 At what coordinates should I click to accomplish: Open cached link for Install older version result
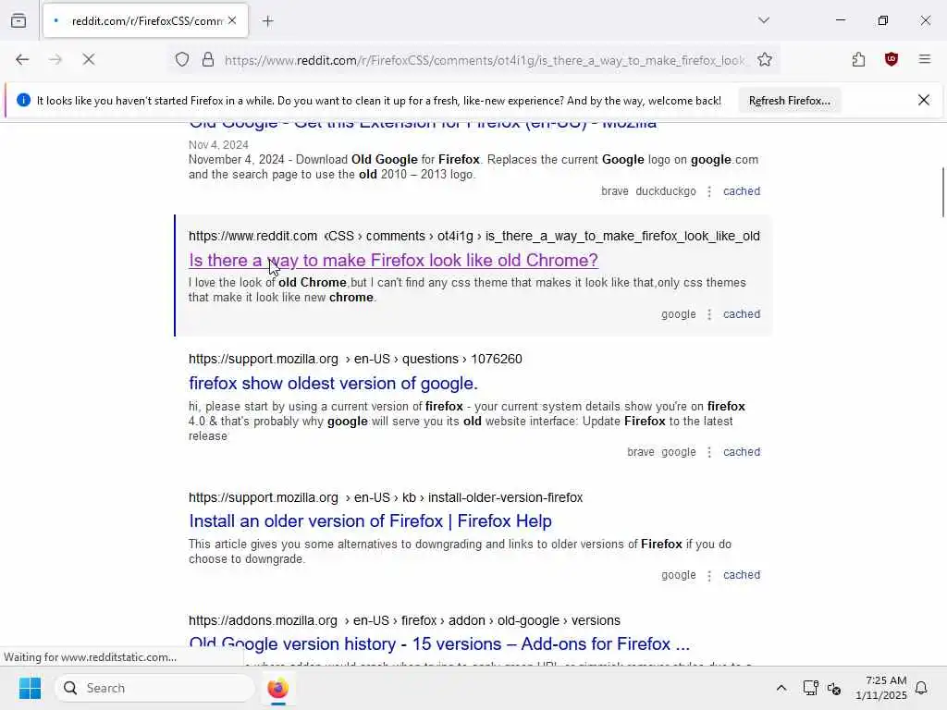tap(742, 575)
